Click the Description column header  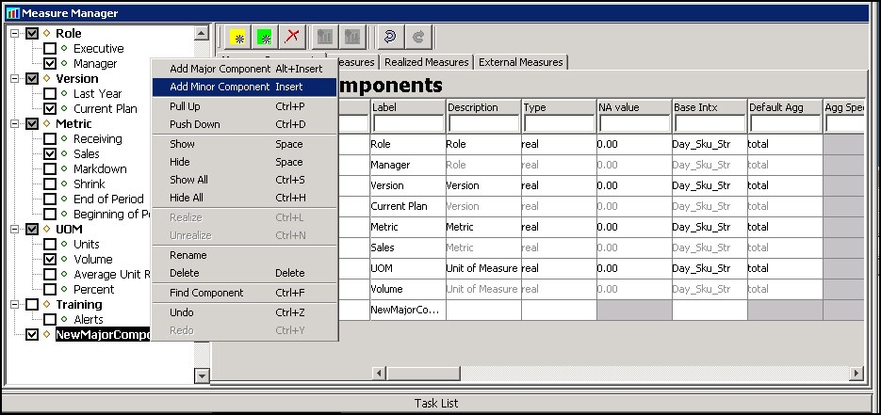(x=483, y=107)
